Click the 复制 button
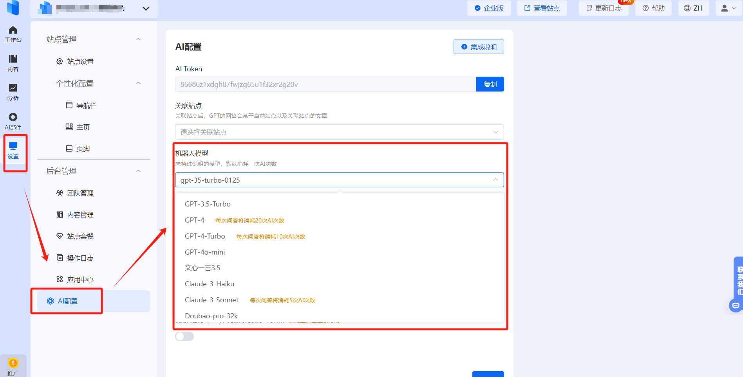The width and height of the screenshot is (743, 377). [x=490, y=84]
